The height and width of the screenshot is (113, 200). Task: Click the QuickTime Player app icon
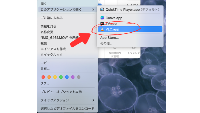(102, 10)
